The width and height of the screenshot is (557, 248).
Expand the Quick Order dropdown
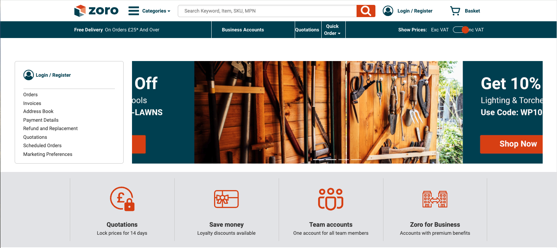click(332, 30)
